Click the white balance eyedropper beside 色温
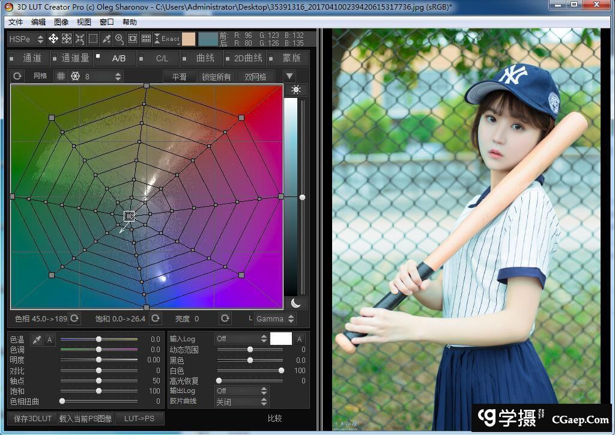Screen dimensions: 615x435 (37, 340)
